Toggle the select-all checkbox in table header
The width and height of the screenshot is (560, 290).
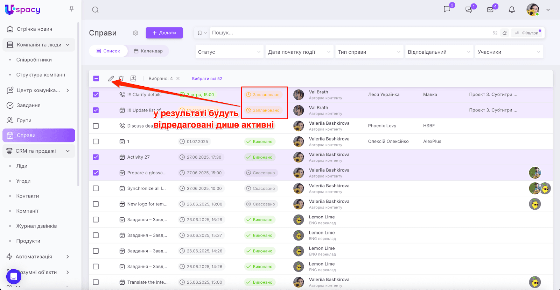tap(96, 79)
